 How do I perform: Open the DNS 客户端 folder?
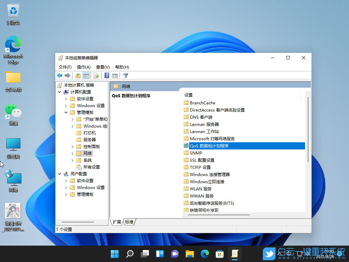(200, 117)
